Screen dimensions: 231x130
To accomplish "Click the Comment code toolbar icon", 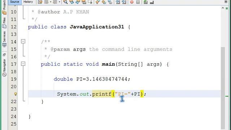I will 145,2.
